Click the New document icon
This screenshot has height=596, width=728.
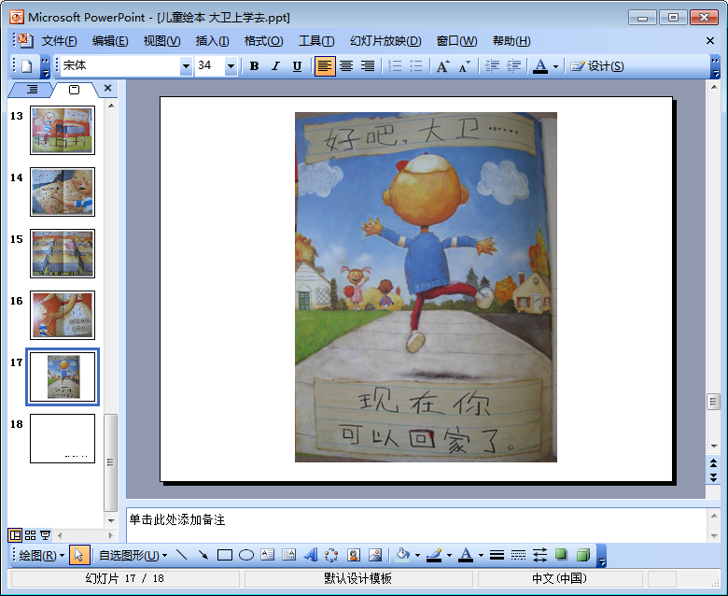26,66
